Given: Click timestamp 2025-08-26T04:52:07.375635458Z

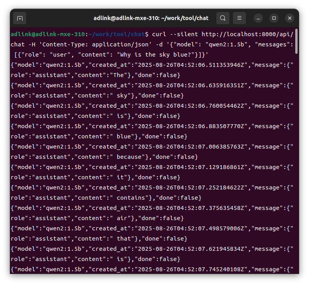Looking at the screenshot, I should click(191, 208).
